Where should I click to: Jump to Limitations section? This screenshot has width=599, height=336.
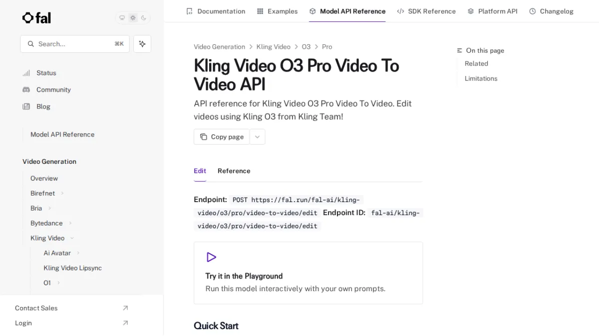point(481,79)
